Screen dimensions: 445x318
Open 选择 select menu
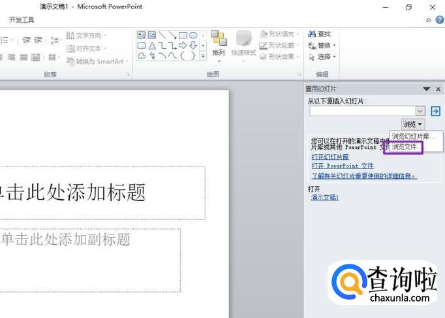click(322, 57)
